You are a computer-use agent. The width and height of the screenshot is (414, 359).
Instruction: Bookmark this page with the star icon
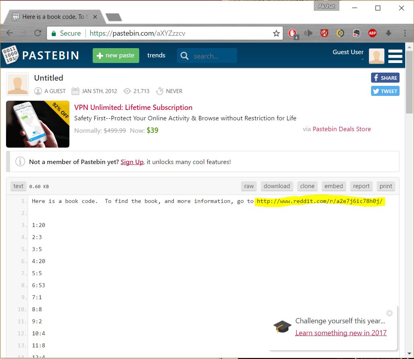276,33
